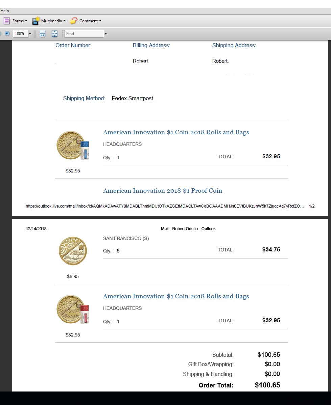This screenshot has height=405, width=331.
Task: Open the Find options dropdown arrow
Action: tap(105, 34)
